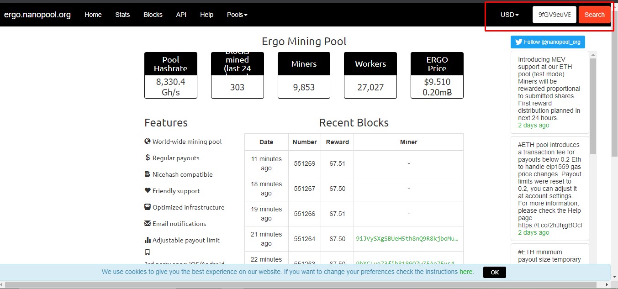This screenshot has width=618, height=289.
Task: Dismiss the cookie notice with OK
Action: 494,272
